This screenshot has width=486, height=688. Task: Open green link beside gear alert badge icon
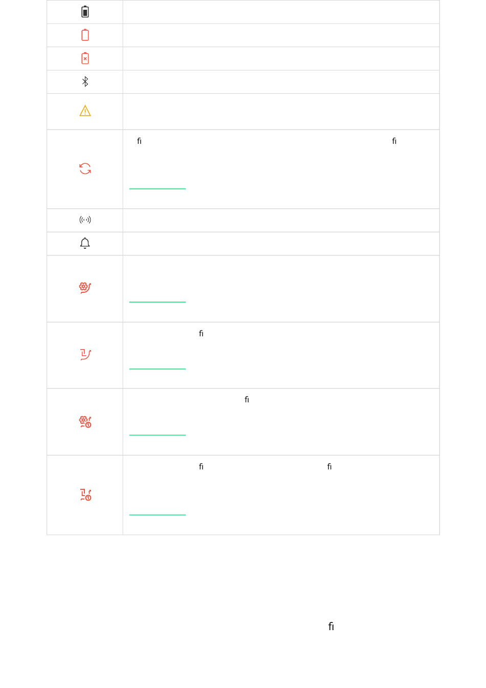[x=158, y=435]
